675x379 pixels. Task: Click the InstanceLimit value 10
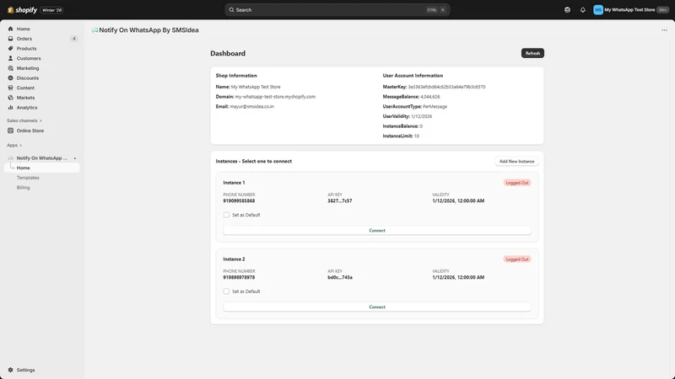(417, 136)
